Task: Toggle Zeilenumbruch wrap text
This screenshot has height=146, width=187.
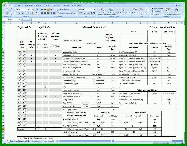Action: pos(63,10)
